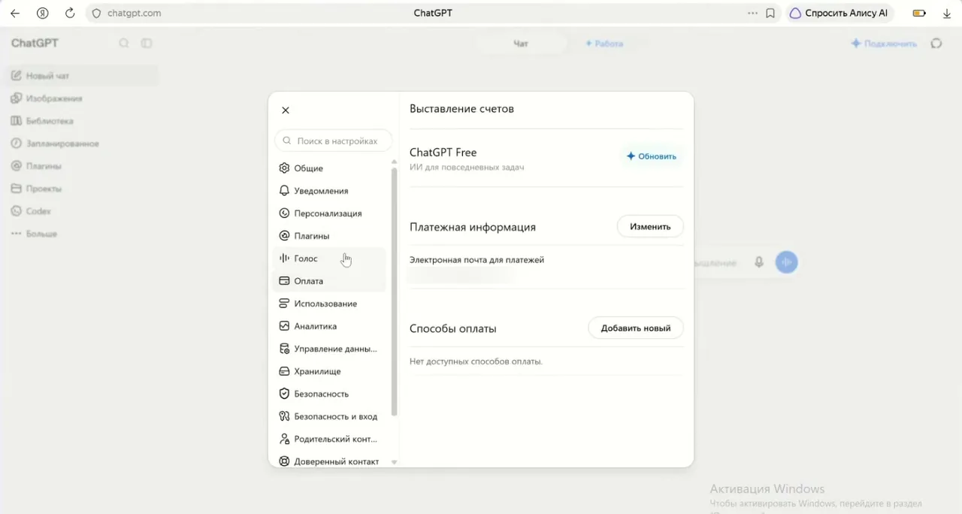Close the settings dialog with the X
The image size is (962, 514).
pos(286,110)
